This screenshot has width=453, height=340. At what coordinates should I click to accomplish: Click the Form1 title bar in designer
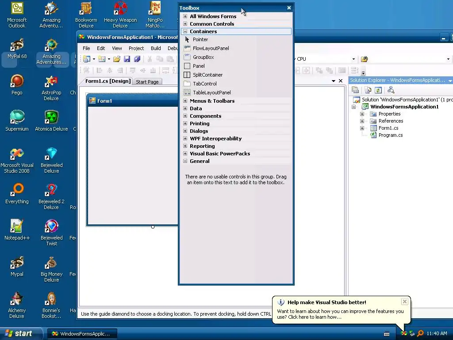pyautogui.click(x=133, y=101)
